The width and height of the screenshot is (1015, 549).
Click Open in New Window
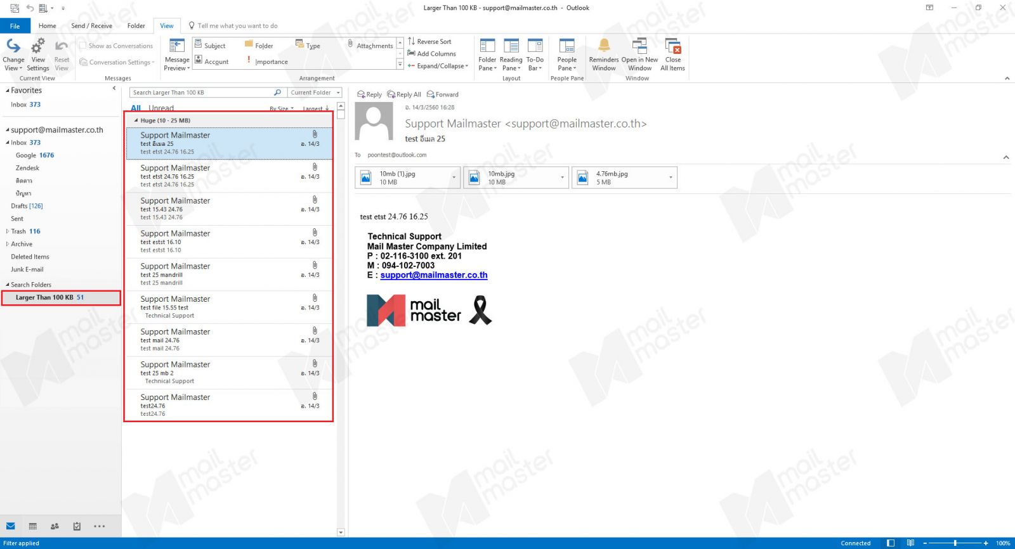pyautogui.click(x=639, y=55)
